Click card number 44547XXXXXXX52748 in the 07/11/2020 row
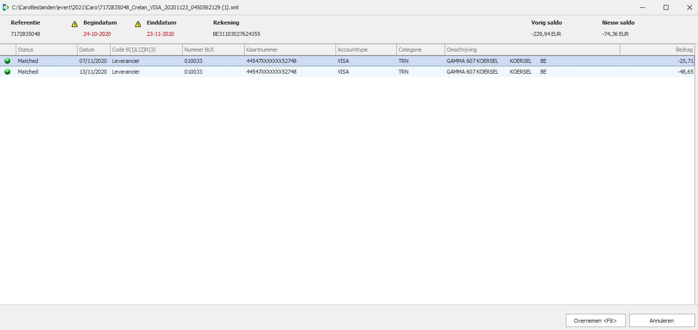The width and height of the screenshot is (698, 330). click(271, 61)
